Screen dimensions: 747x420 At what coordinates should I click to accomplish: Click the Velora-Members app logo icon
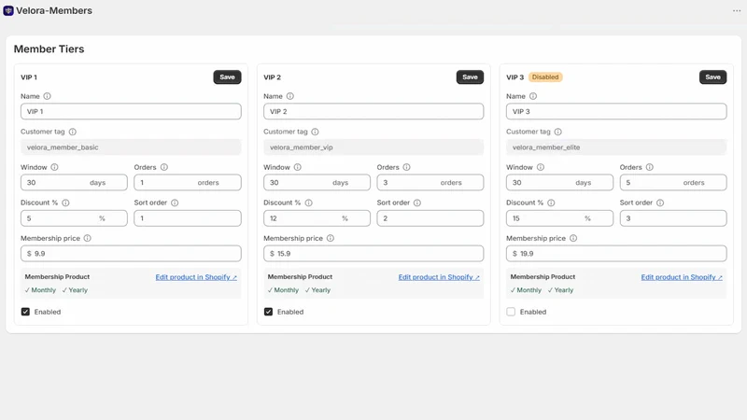click(8, 10)
